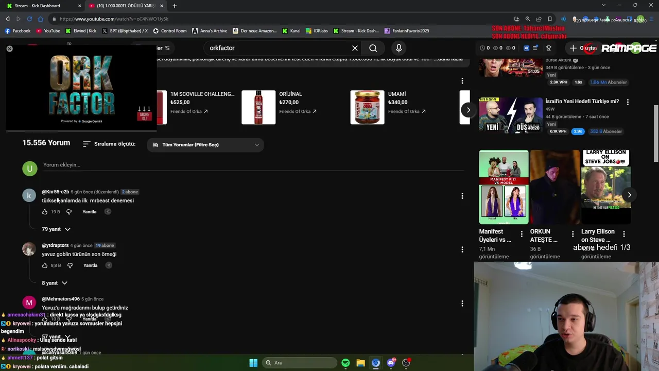Viewport: 659px width, 371px height.
Task: Open the Manifest Kızı vs Model short
Action: pos(504,187)
